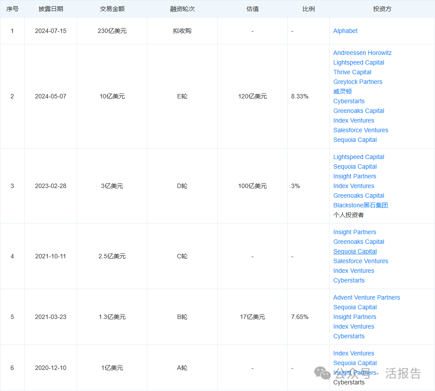Click the underlined Sequoia Capital link in C轮 row
Image resolution: width=435 pixels, height=391 pixels.
(355, 251)
